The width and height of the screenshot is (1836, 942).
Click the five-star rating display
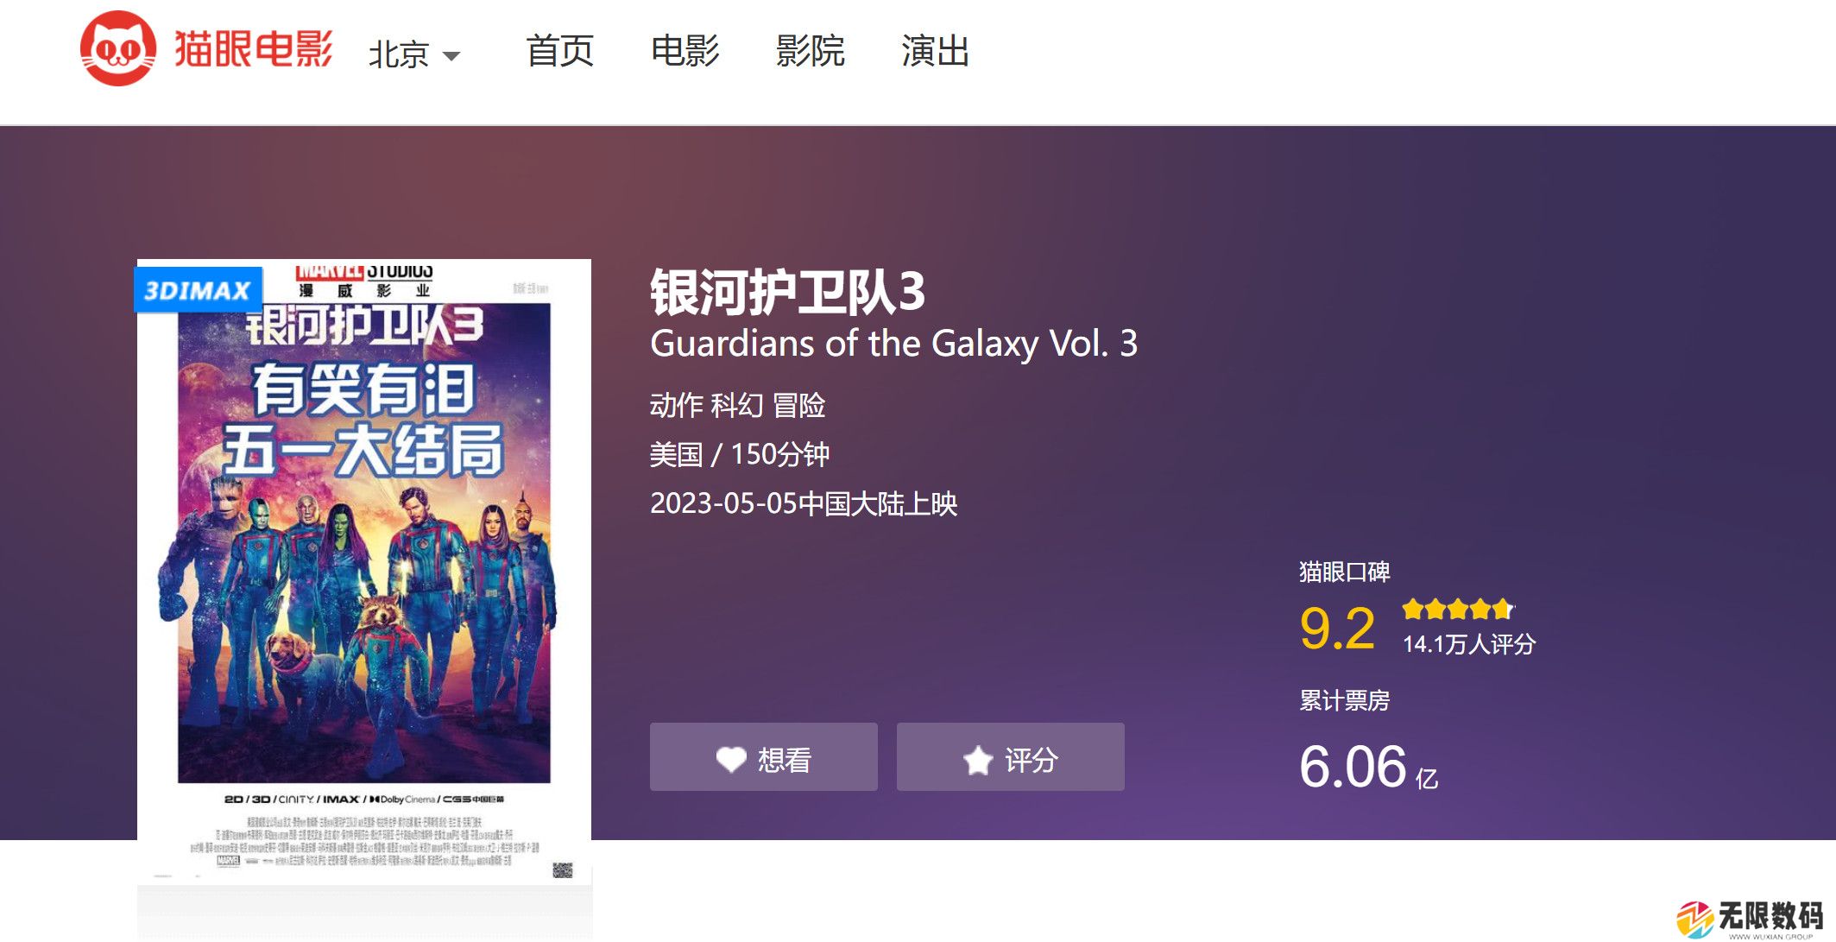[1457, 610]
